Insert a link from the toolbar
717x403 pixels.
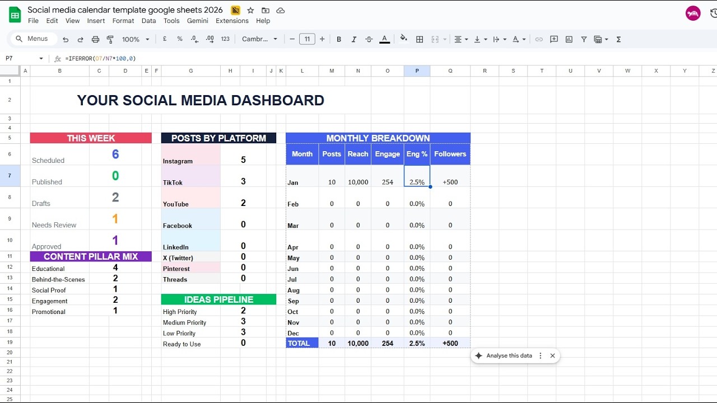(539, 39)
